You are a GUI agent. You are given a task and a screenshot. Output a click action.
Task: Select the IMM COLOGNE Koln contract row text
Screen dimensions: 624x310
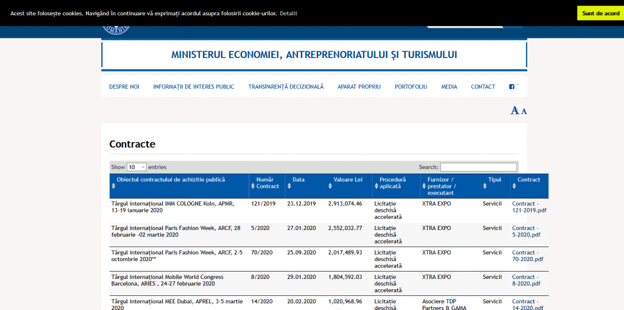coord(172,207)
